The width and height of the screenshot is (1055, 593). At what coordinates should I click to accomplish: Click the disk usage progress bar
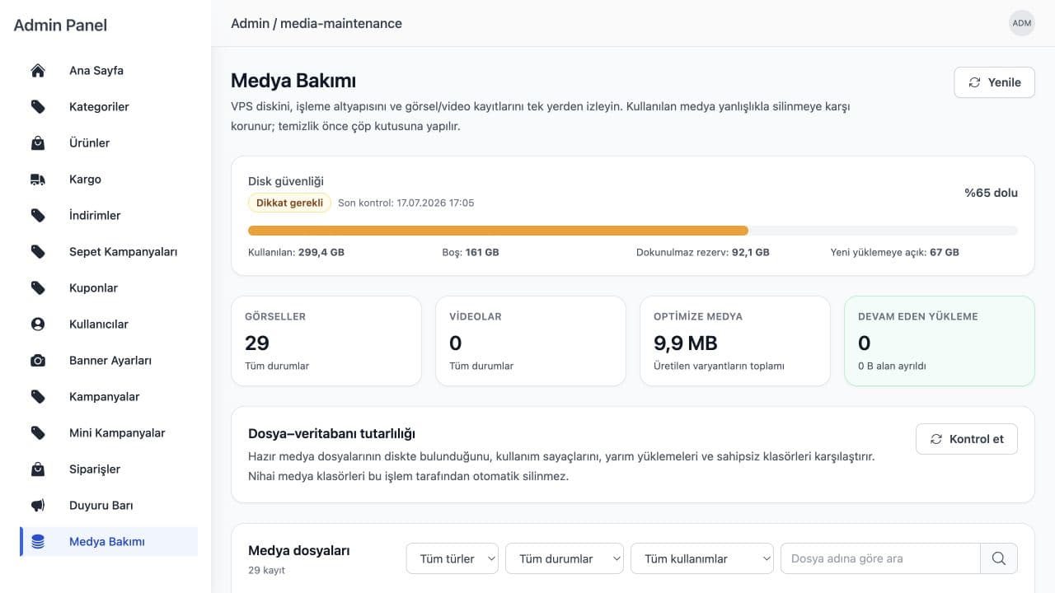(633, 231)
